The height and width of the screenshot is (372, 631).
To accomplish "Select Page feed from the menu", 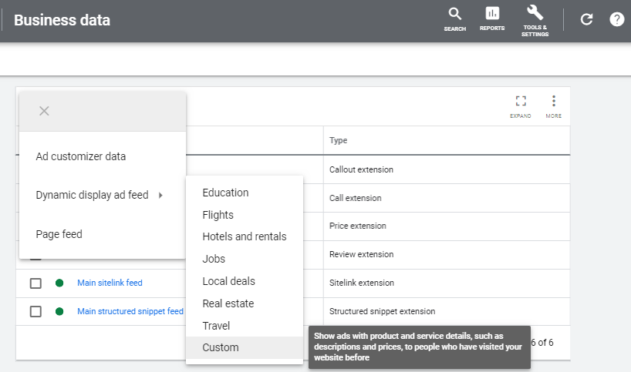I will (59, 234).
